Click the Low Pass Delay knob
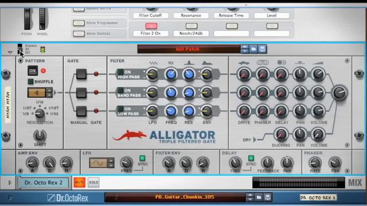 tap(281, 111)
